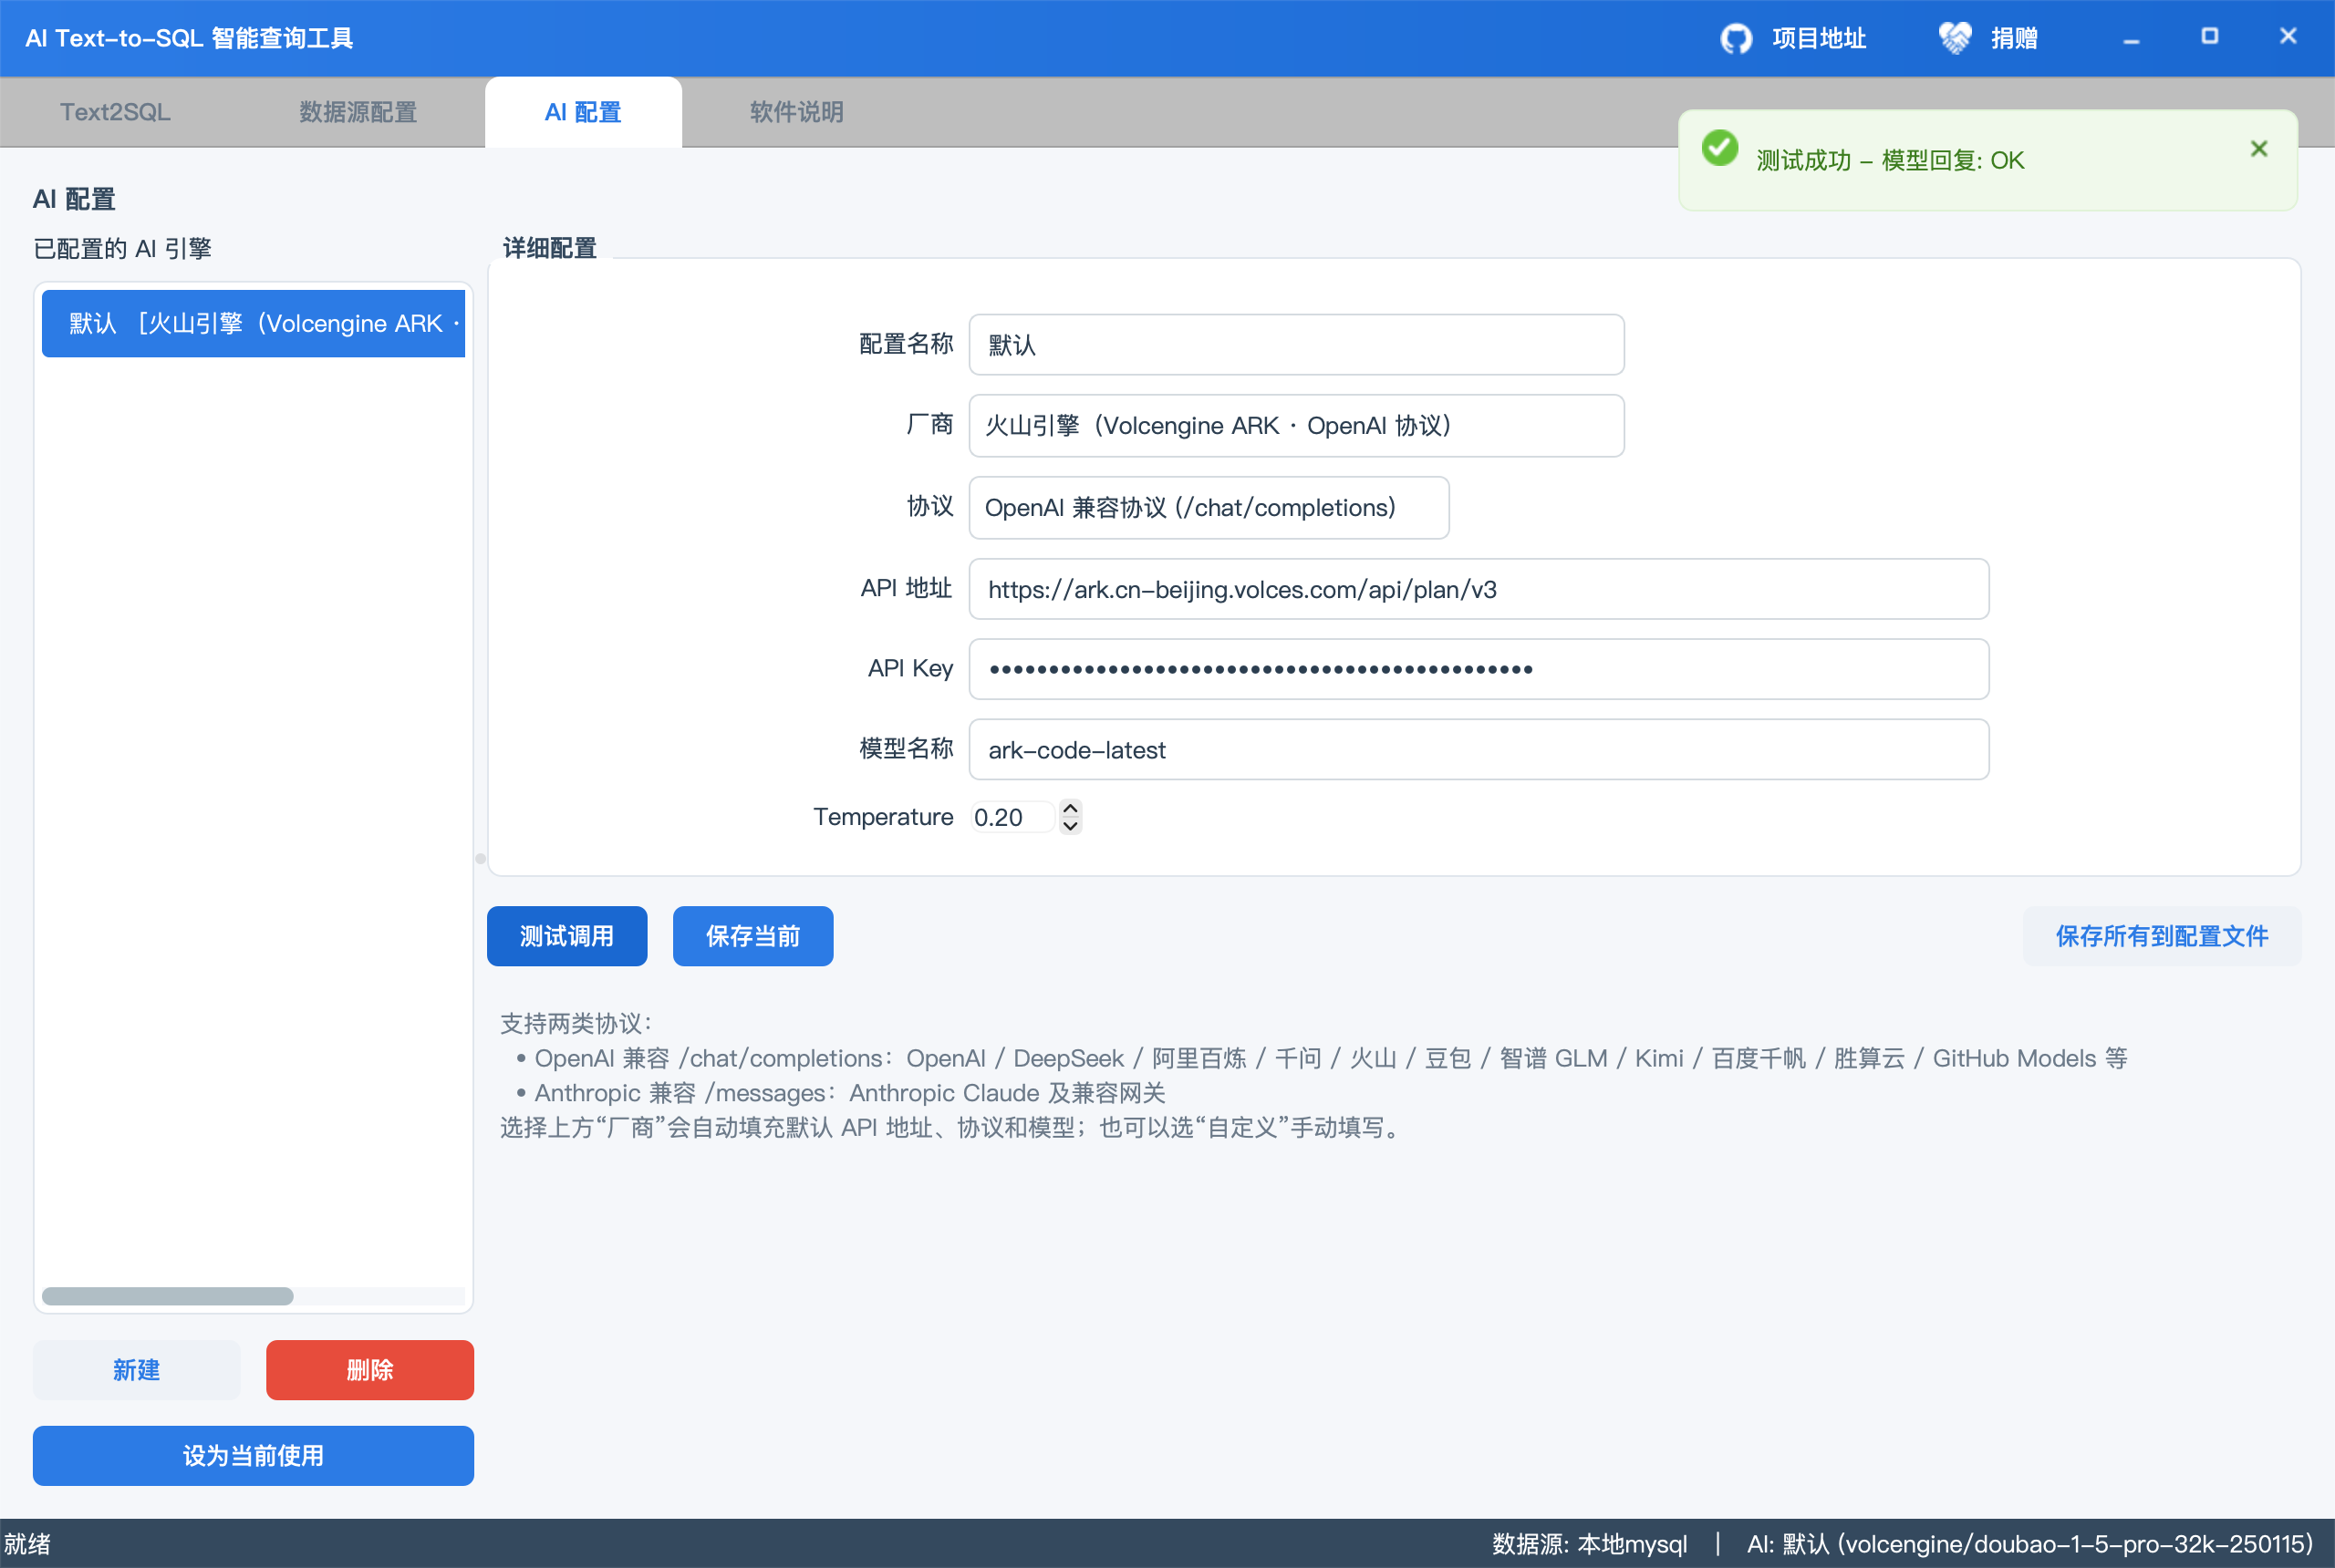Open the 协议 dropdown
This screenshot has height=1568, width=2335.
1209,508
